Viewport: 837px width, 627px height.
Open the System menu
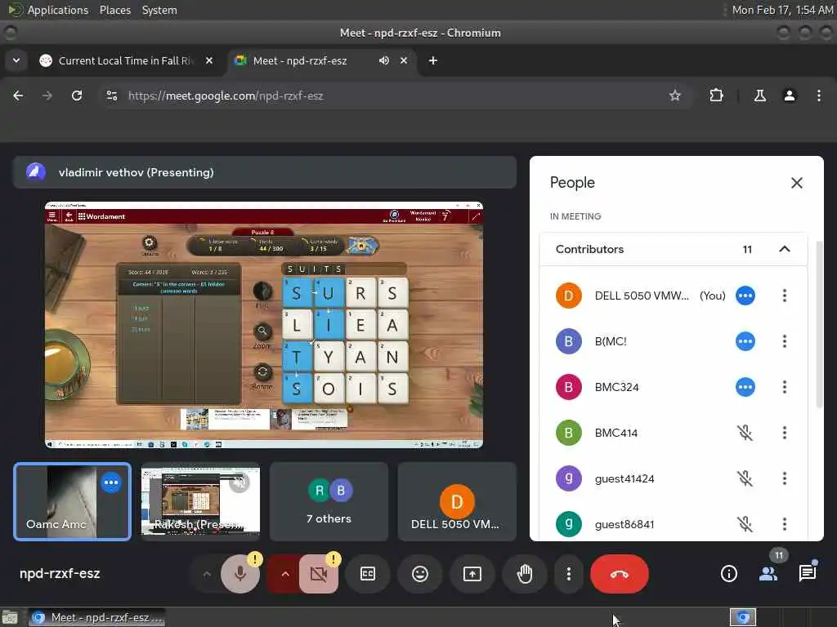[159, 10]
